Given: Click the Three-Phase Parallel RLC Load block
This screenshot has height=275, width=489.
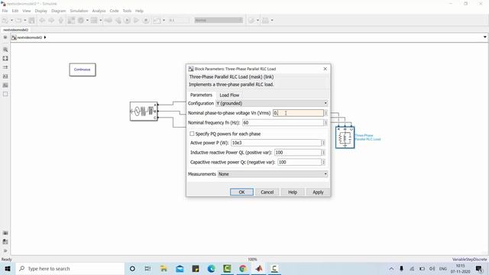Looking at the screenshot, I should click(345, 137).
